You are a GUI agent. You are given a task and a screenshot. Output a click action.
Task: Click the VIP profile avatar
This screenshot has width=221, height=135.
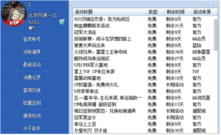(14, 14)
